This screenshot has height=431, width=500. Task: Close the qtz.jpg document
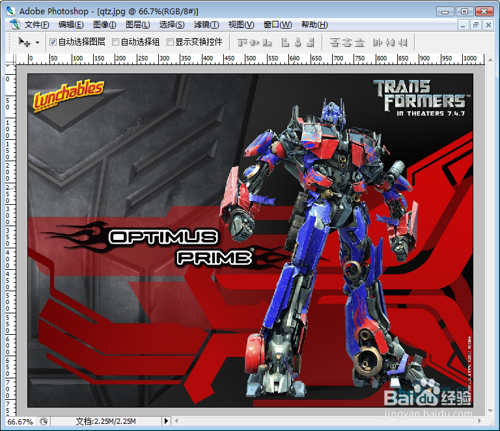click(x=488, y=25)
